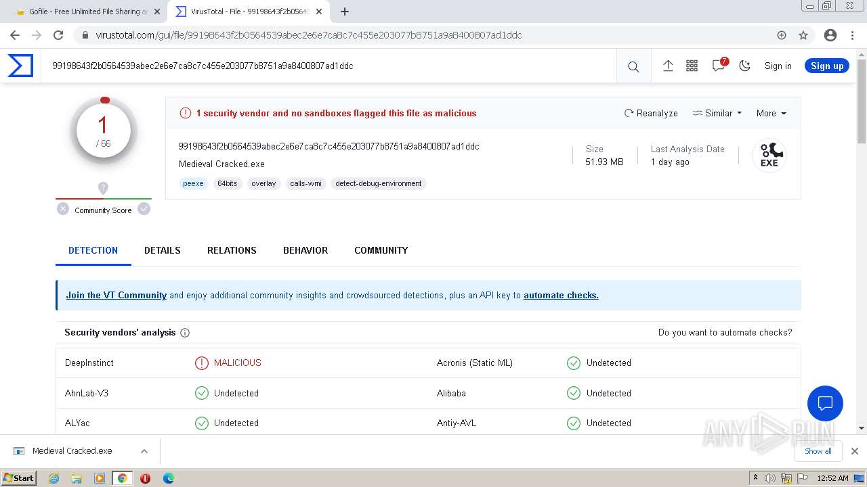Open Medieval Cracked.exe download item
867x487 pixels.
(x=71, y=451)
